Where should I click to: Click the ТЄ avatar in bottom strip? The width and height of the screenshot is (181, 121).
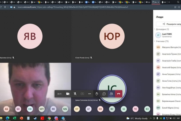135,109
